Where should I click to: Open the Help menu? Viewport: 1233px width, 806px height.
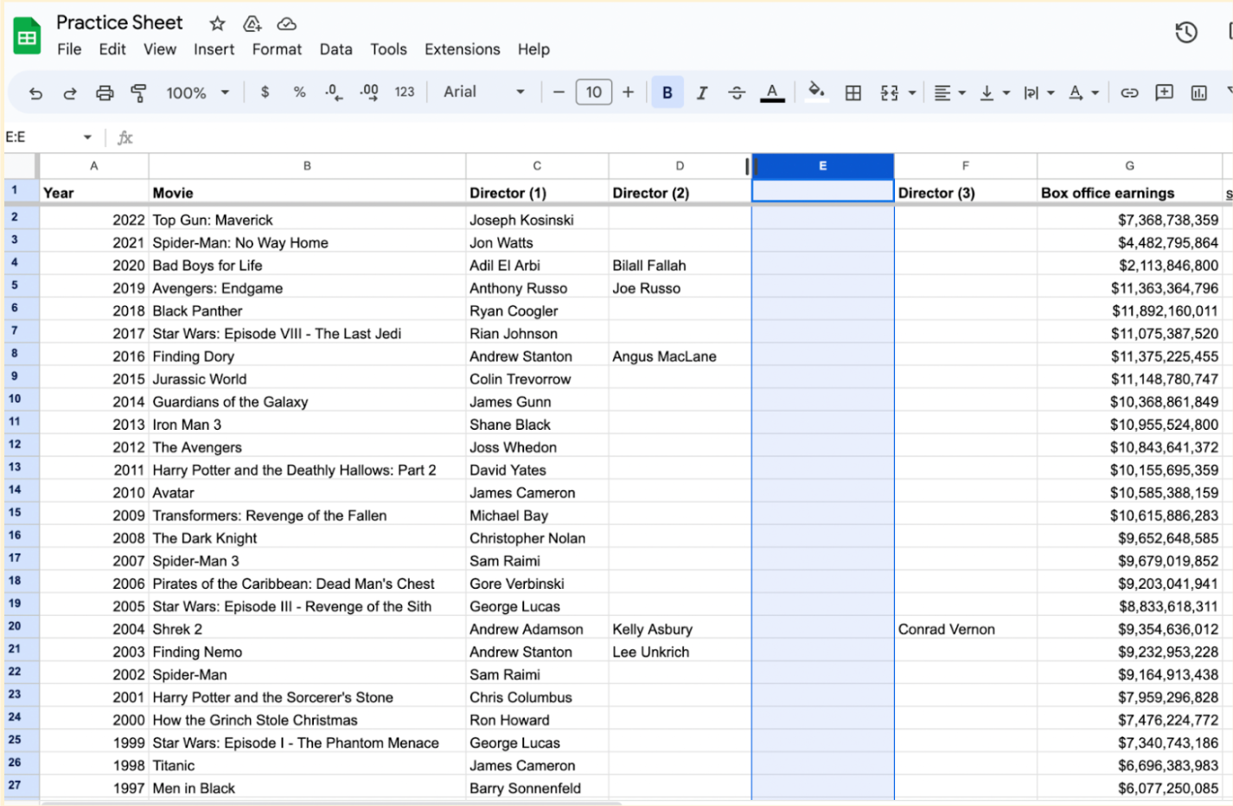pos(533,49)
